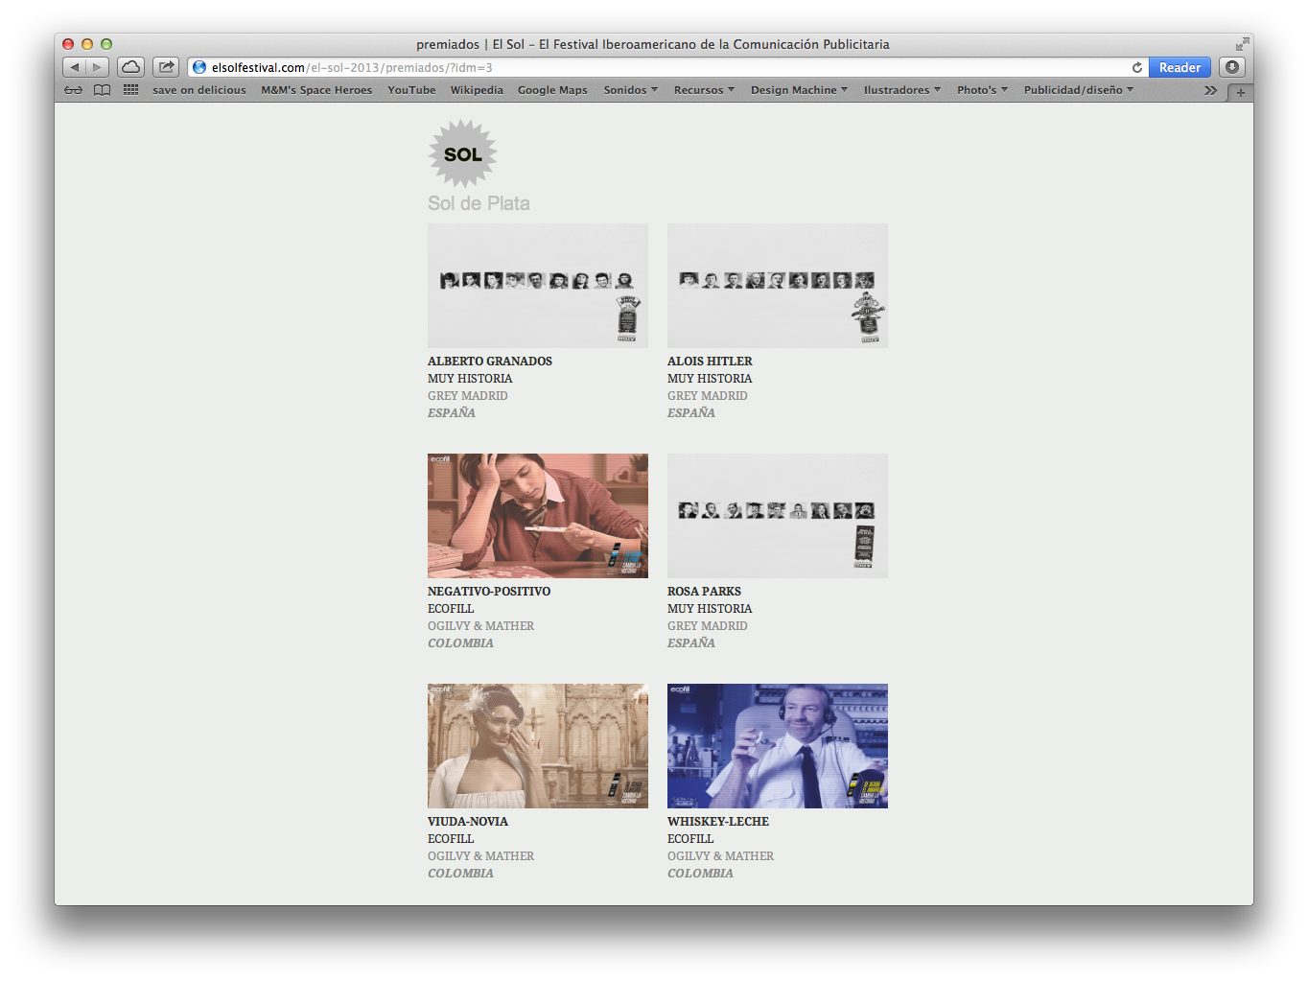Viewport: 1308px width, 981px height.
Task: Click the Sol de Plata heading
Action: click(479, 203)
